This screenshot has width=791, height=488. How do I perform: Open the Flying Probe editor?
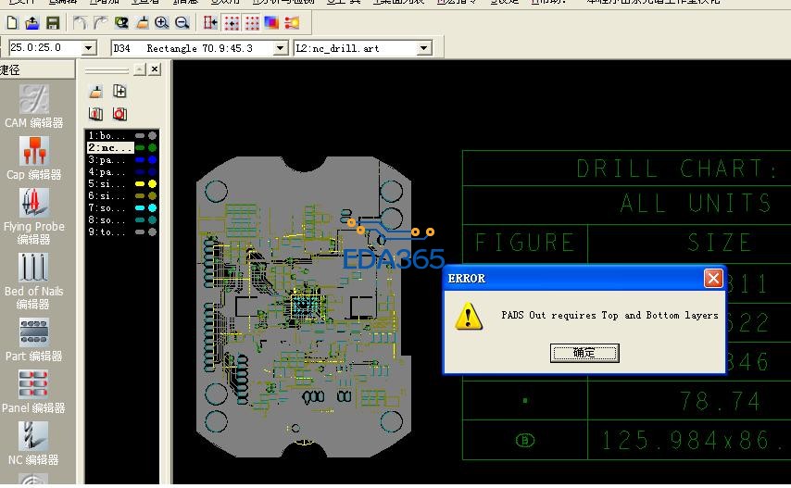[x=33, y=217]
